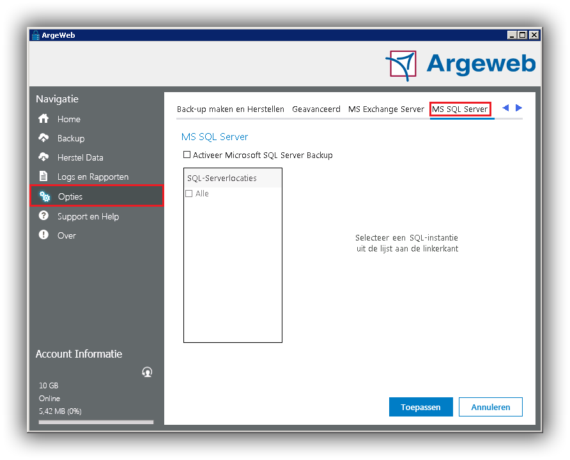
Task: Click the Support en Help question mark icon
Action: click(x=43, y=216)
